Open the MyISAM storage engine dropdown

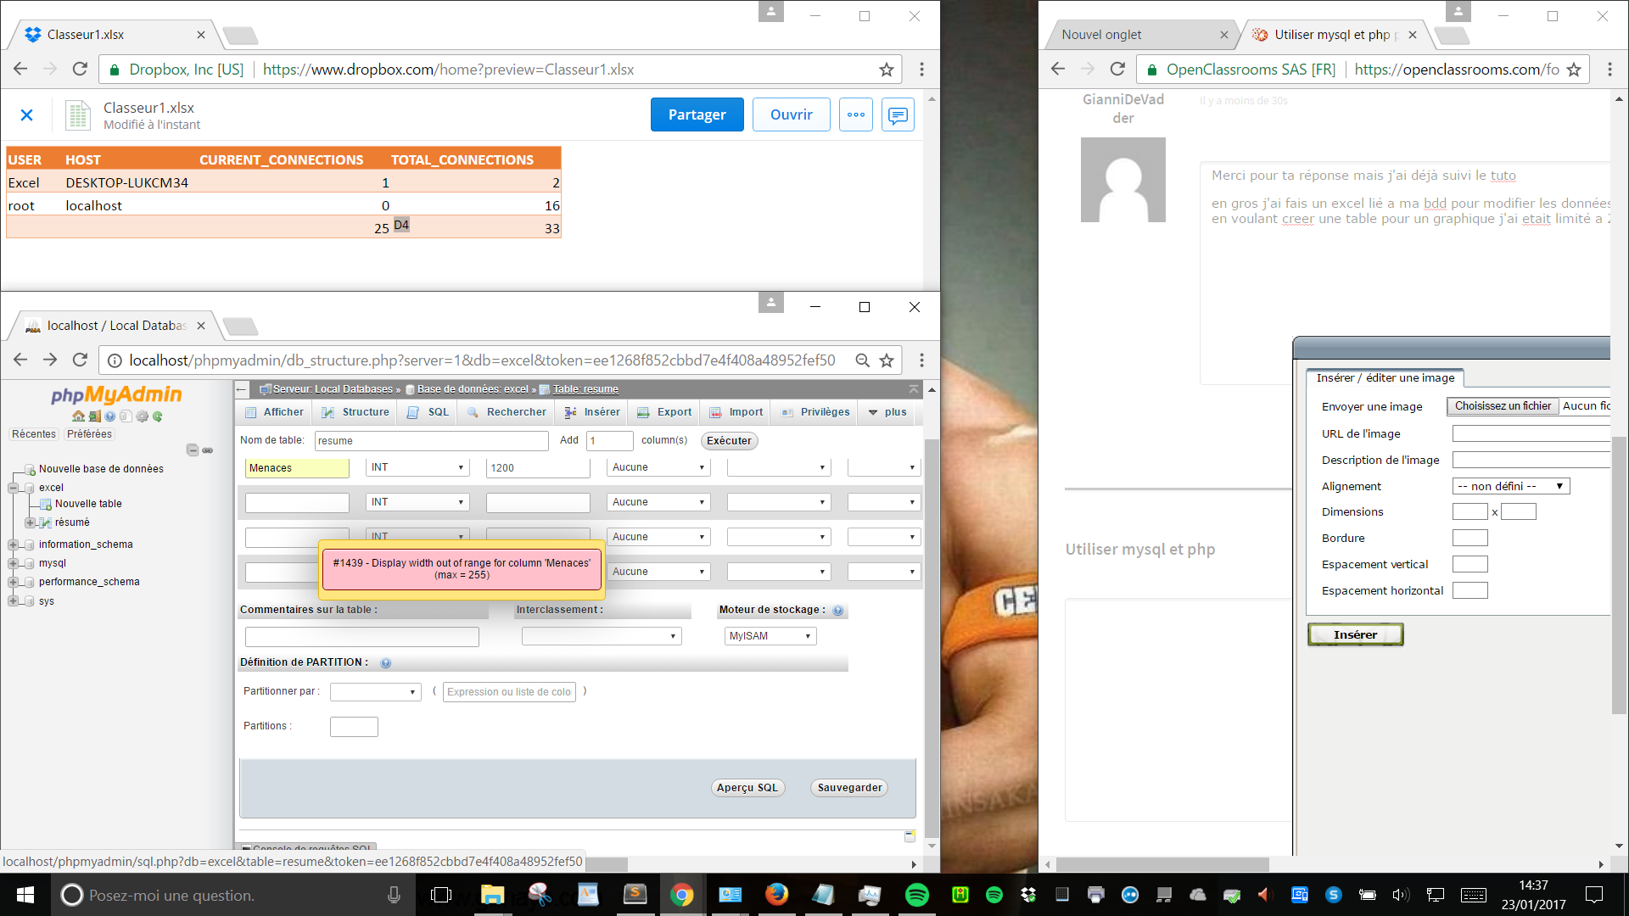point(769,635)
